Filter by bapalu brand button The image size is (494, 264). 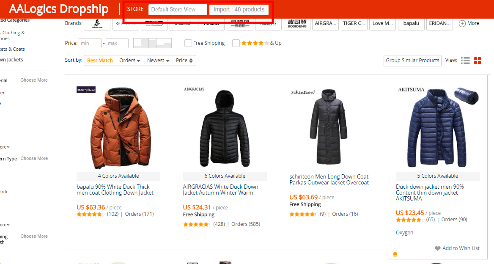click(411, 24)
